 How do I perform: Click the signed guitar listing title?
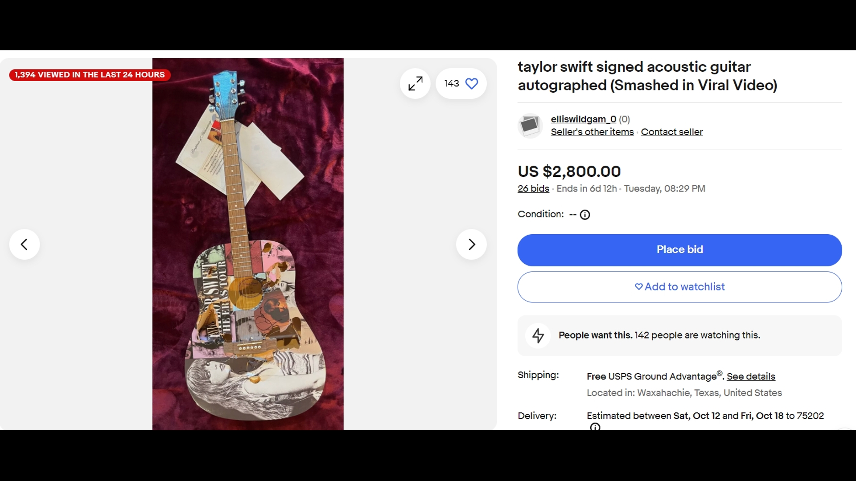(646, 76)
